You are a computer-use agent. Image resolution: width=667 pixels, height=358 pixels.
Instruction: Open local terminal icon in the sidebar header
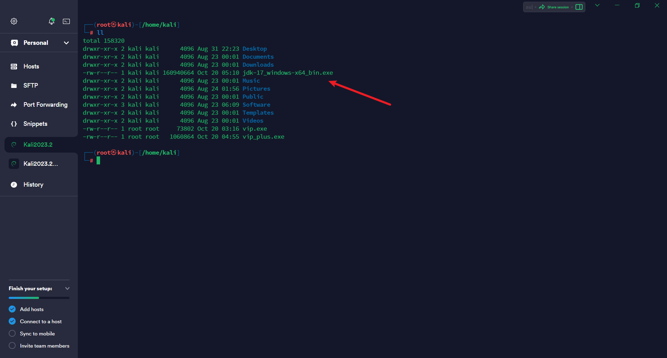[x=66, y=21]
